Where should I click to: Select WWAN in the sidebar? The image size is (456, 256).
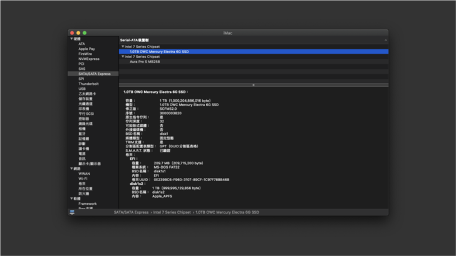84,174
